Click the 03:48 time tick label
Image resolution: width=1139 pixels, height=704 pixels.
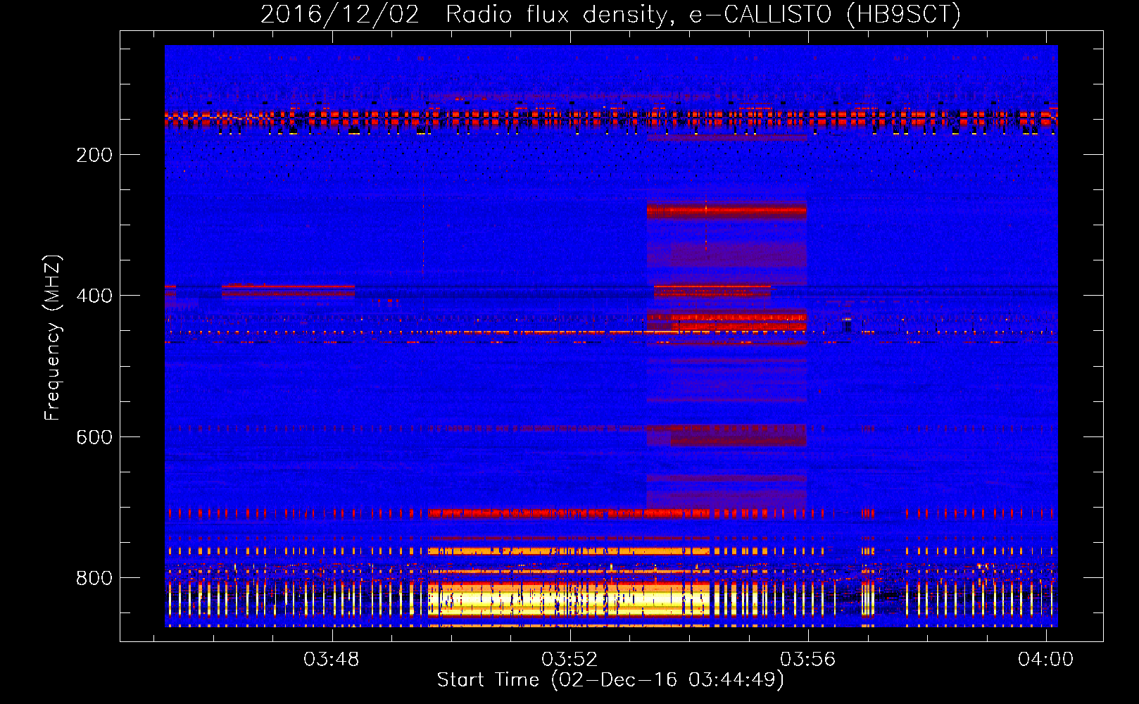(332, 660)
